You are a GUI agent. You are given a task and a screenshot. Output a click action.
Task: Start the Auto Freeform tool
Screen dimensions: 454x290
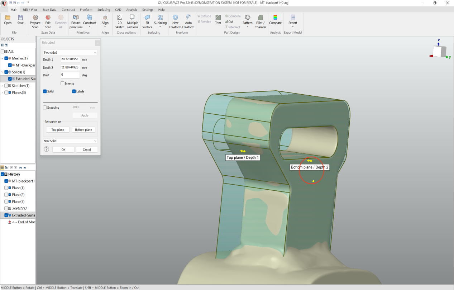click(188, 21)
